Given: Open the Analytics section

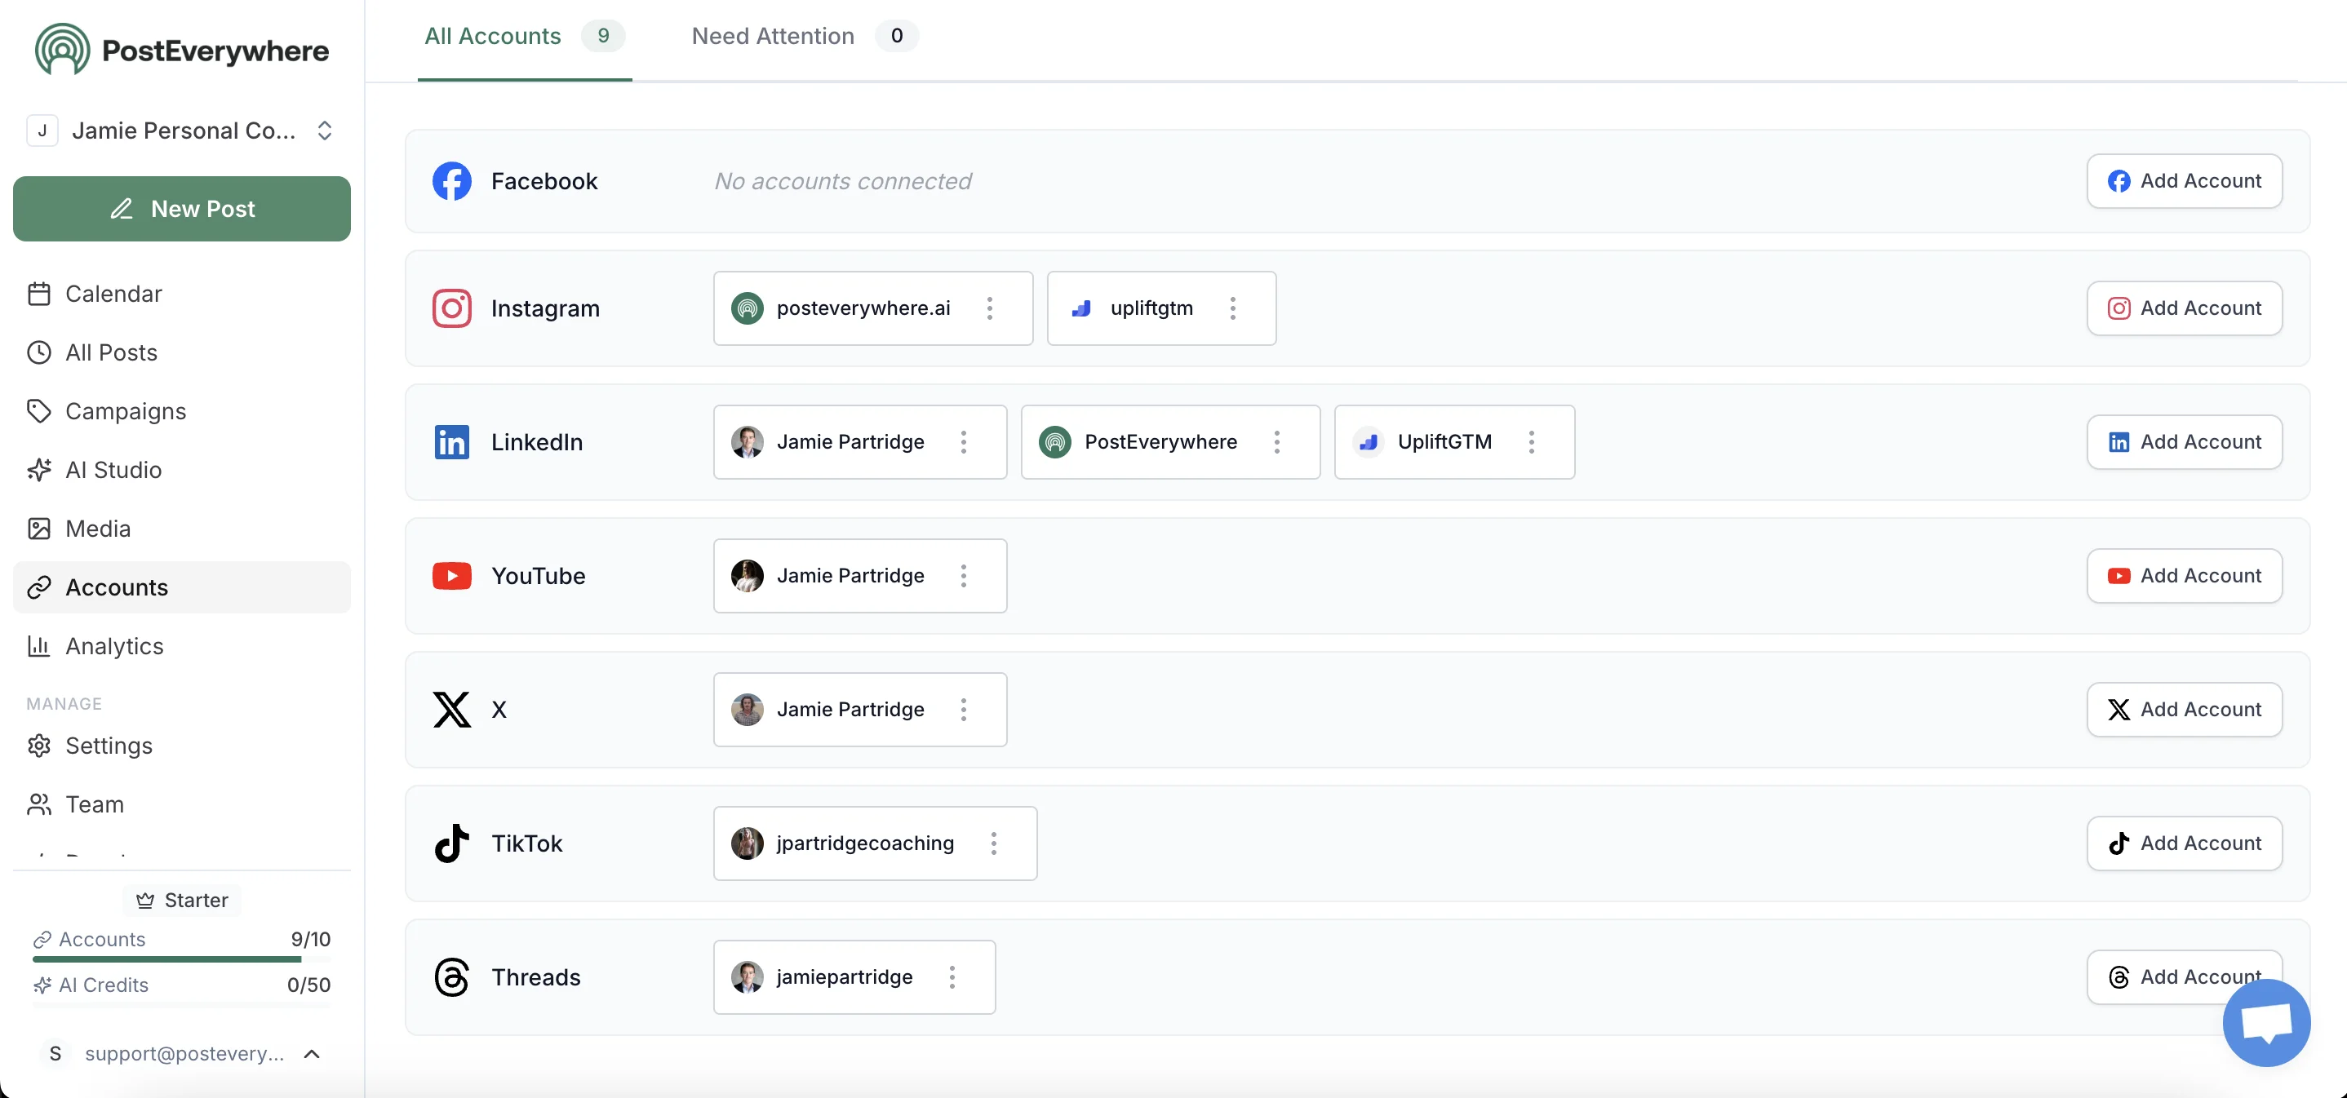Looking at the screenshot, I should 114,645.
